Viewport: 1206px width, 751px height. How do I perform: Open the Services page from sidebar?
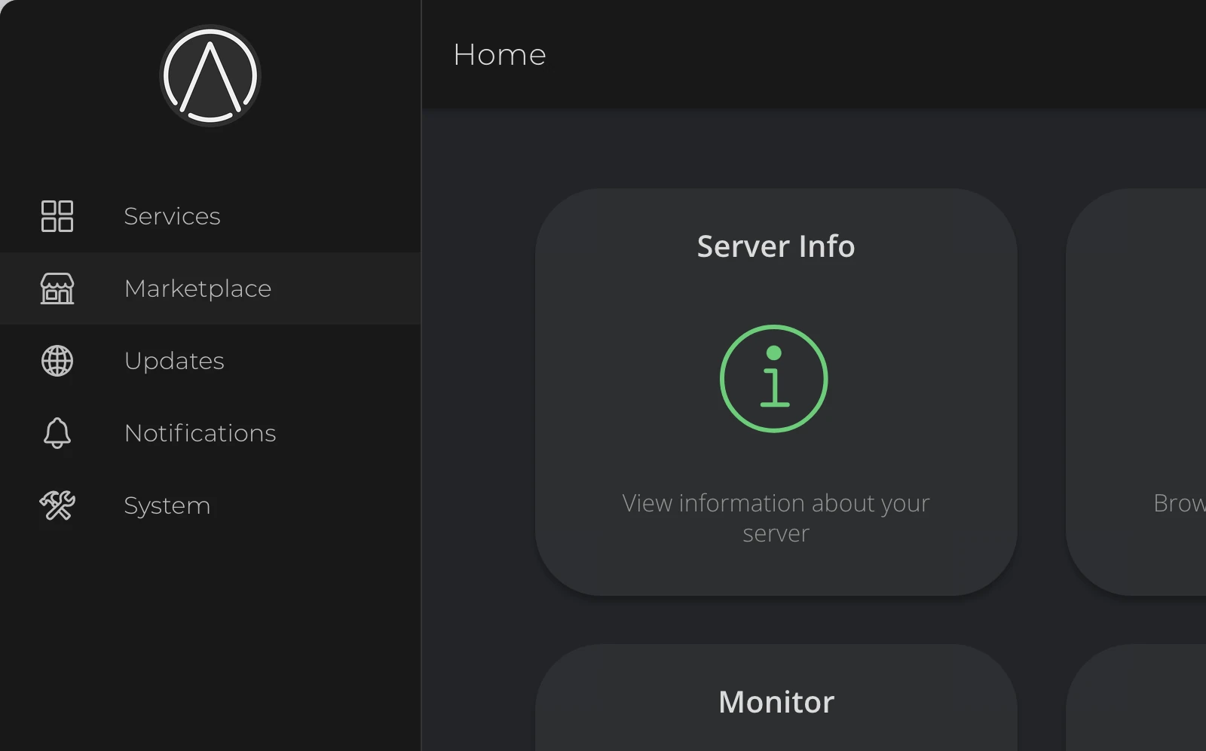tap(172, 216)
